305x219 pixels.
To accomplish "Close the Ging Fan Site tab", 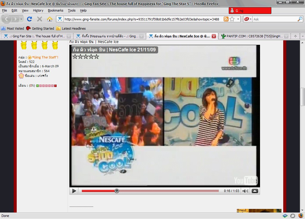I will click(x=69, y=36).
